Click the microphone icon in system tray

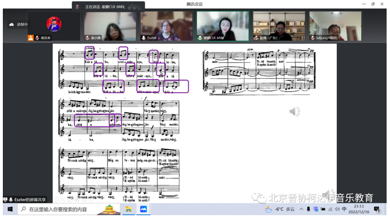[x=308, y=209]
